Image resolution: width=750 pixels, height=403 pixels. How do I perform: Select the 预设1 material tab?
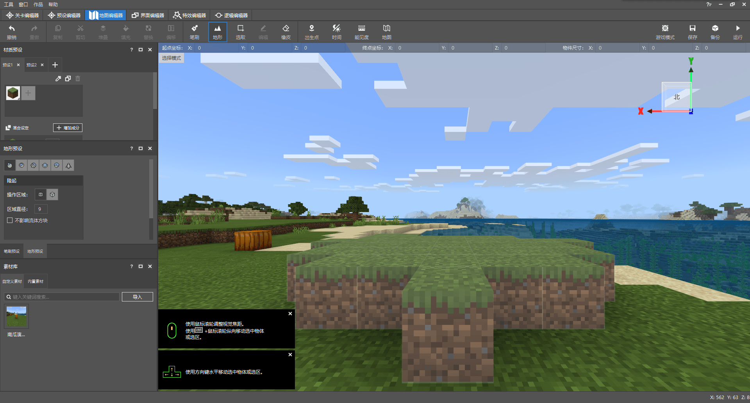tap(8, 65)
